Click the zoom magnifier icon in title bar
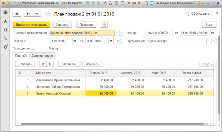This screenshot has width=222, height=132. point(146,3)
